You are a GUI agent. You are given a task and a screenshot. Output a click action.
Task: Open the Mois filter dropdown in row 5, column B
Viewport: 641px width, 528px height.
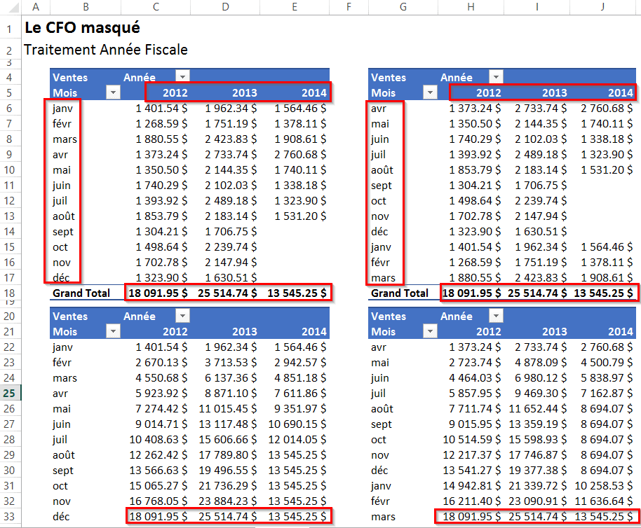(x=112, y=92)
